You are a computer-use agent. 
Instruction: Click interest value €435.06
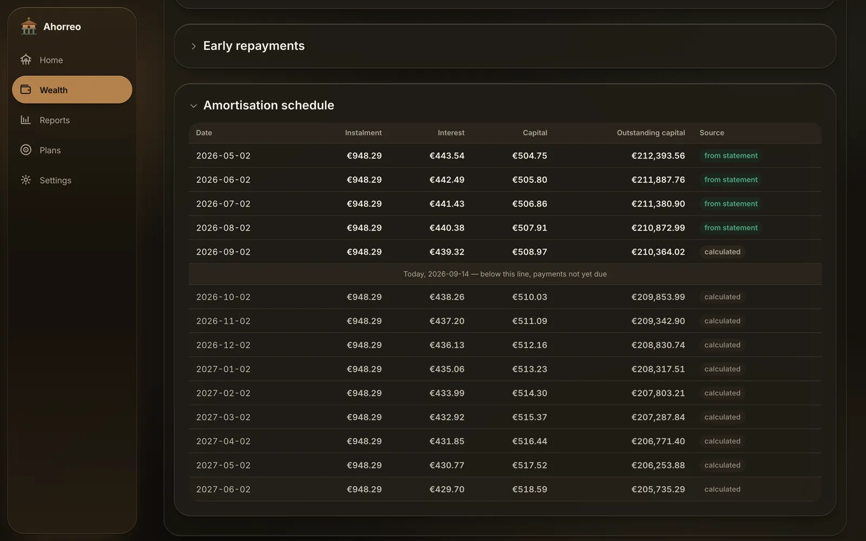pos(447,369)
